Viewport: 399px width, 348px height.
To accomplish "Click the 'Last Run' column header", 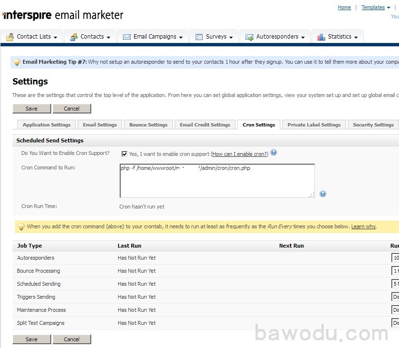I will (x=129, y=246).
